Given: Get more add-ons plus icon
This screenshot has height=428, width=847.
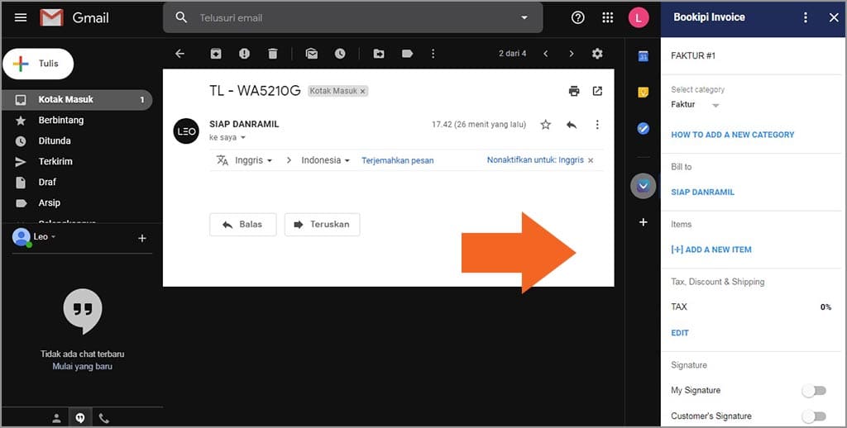Looking at the screenshot, I should [x=643, y=222].
